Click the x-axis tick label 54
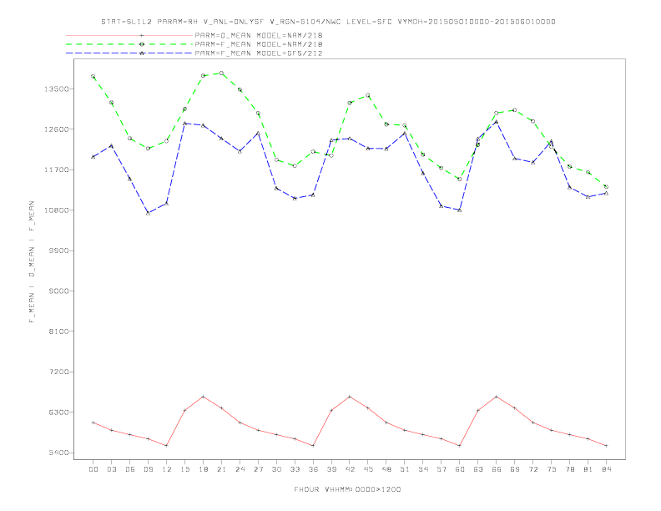The width and height of the screenshot is (661, 511). coord(423,469)
